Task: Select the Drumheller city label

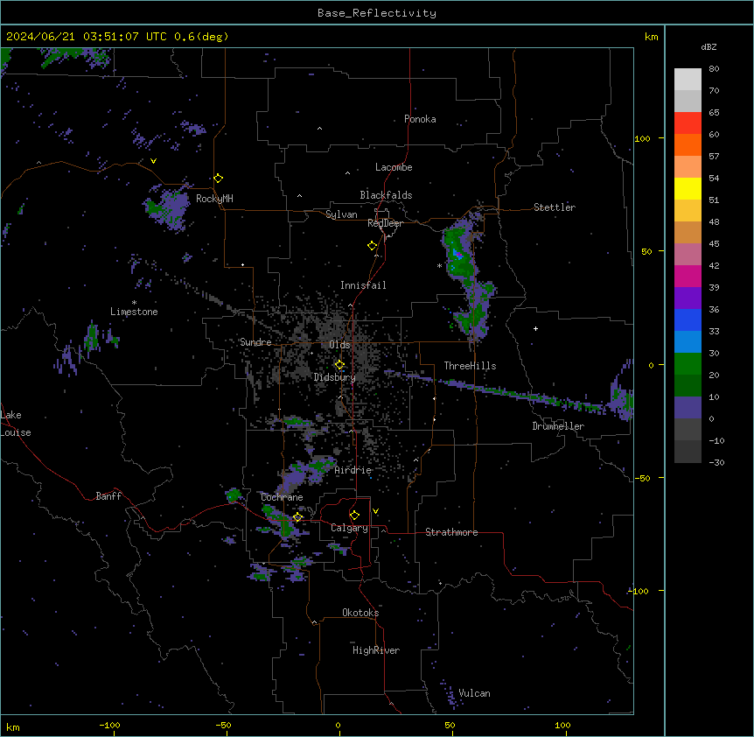Action: pyautogui.click(x=558, y=426)
